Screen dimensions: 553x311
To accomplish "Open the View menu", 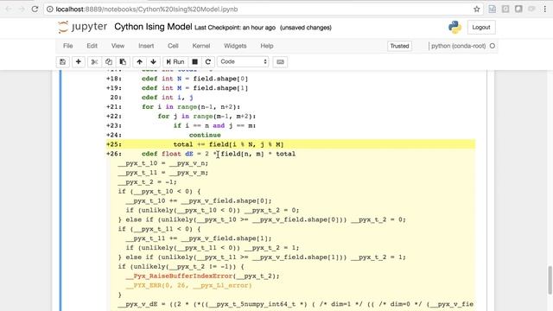I will pyautogui.click(x=118, y=46).
